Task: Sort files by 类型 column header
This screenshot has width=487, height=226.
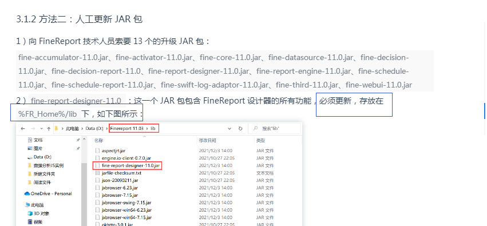Action: 260,141
